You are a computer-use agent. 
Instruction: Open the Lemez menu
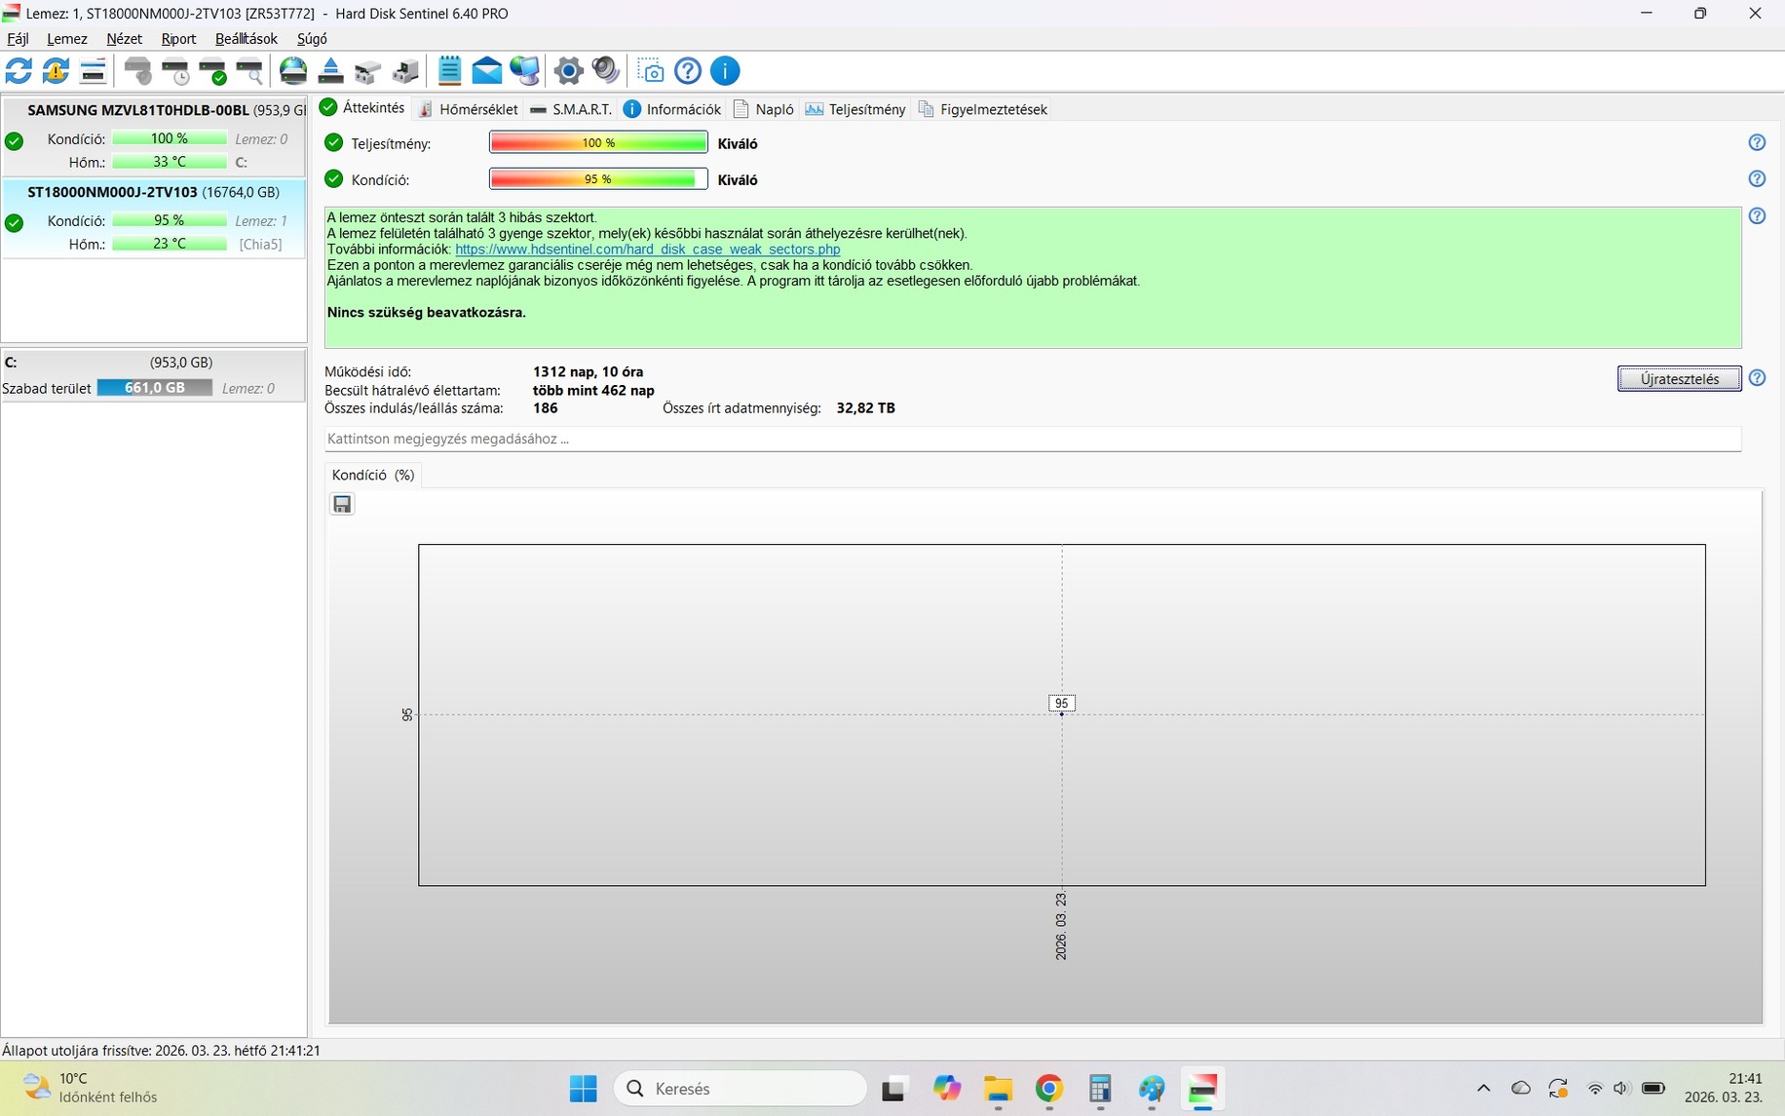click(x=67, y=39)
